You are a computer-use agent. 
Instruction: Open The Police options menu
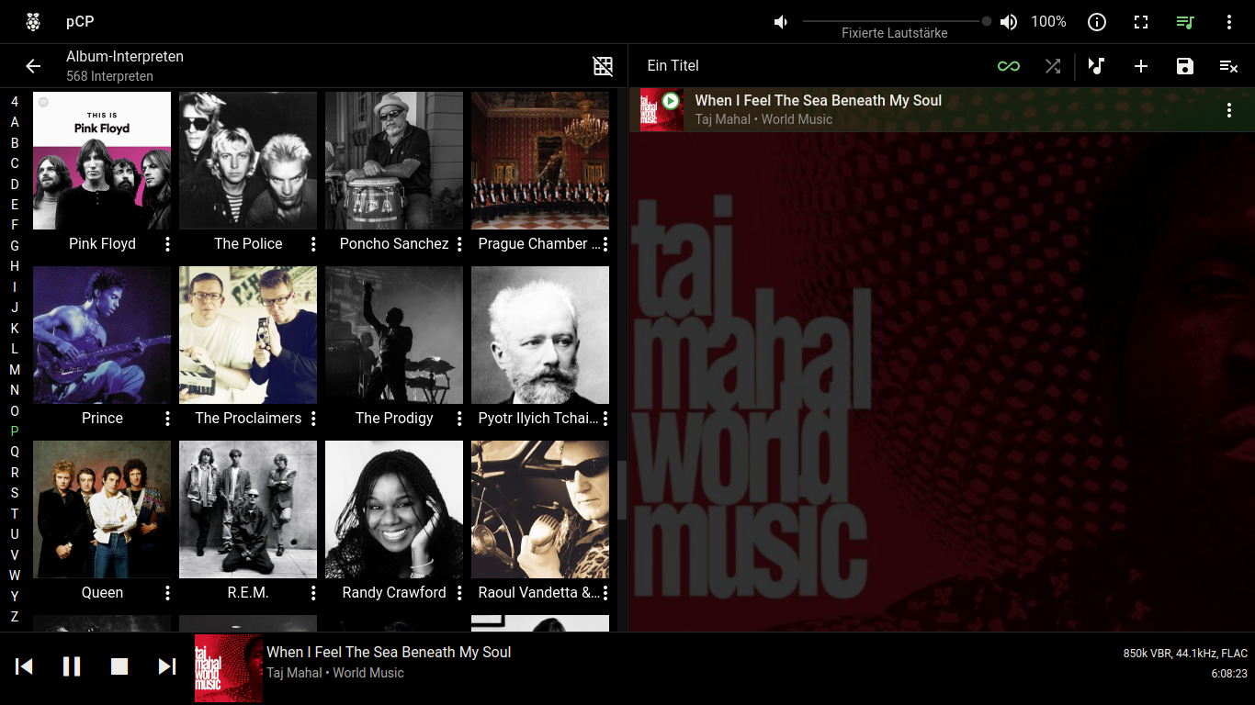[313, 244]
